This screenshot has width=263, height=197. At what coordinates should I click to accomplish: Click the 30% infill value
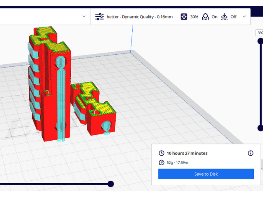coord(194,17)
